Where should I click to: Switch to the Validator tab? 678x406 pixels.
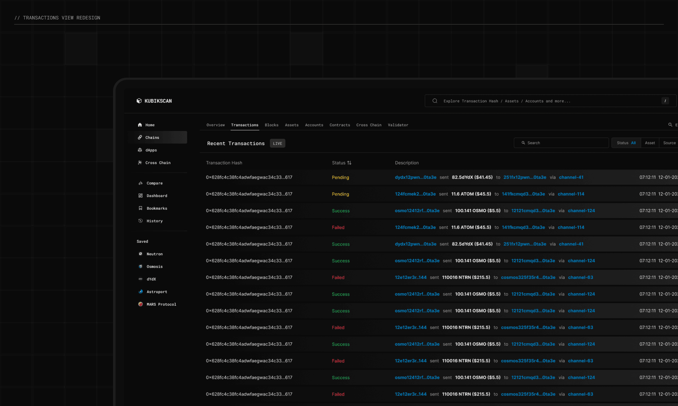(398, 125)
